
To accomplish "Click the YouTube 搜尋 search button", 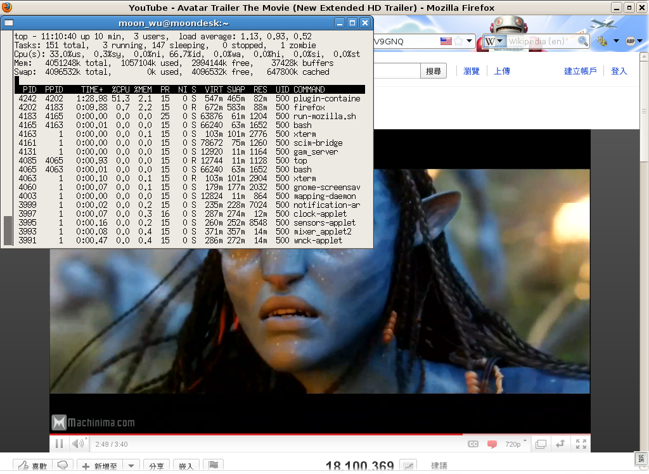I will coord(434,71).
